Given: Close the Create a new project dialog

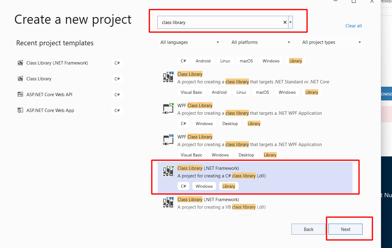Looking at the screenshot, I should pos(372,2).
